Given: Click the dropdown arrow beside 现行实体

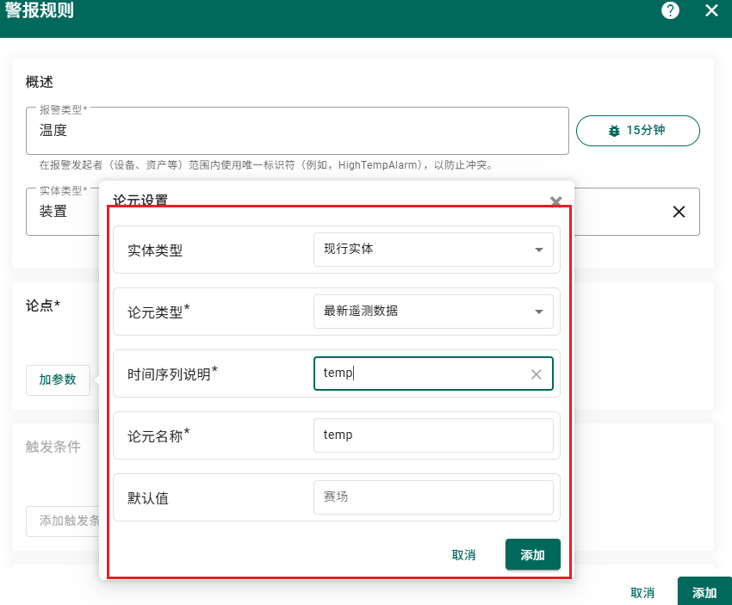Looking at the screenshot, I should click(539, 250).
